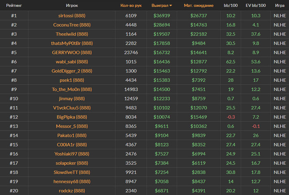Select GERRYWOO (888) player name
The image size is (289, 195).
coord(72,53)
